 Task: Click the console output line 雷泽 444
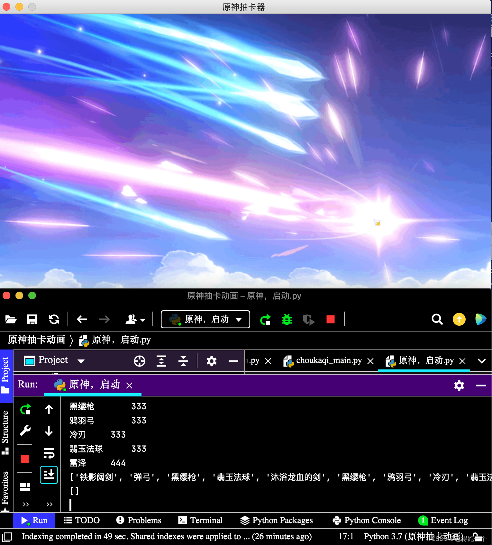pyautogui.click(x=98, y=463)
